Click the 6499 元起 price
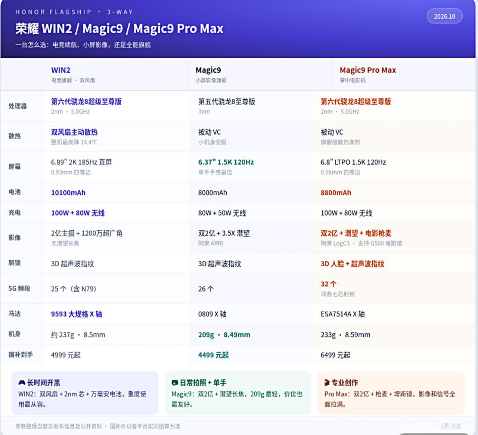 335,355
